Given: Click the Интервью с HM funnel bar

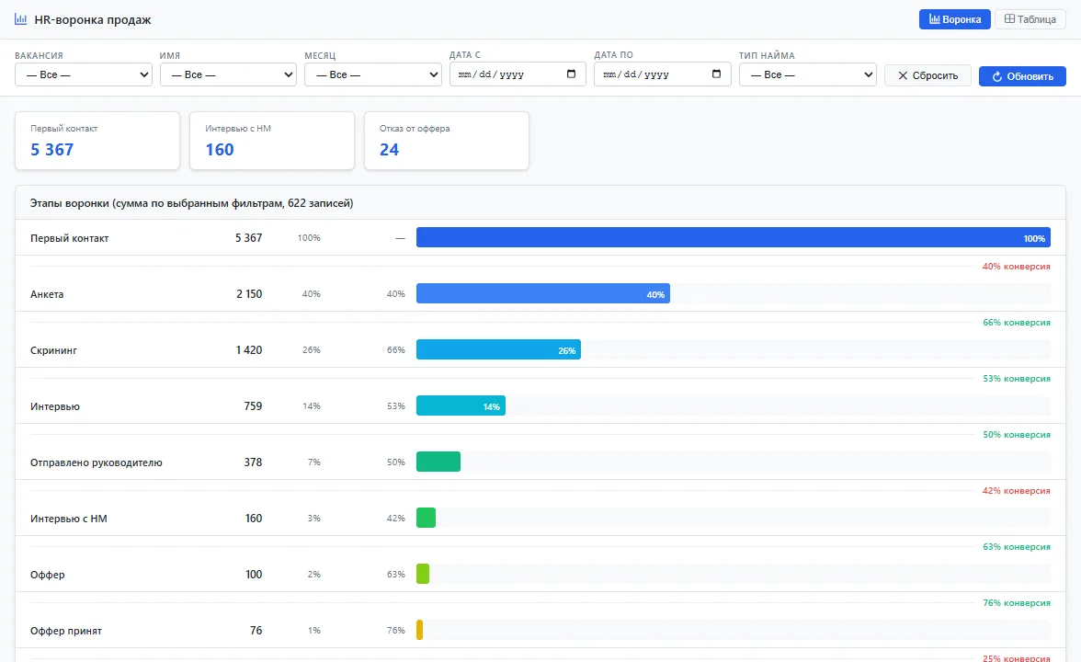Looking at the screenshot, I should coord(427,518).
